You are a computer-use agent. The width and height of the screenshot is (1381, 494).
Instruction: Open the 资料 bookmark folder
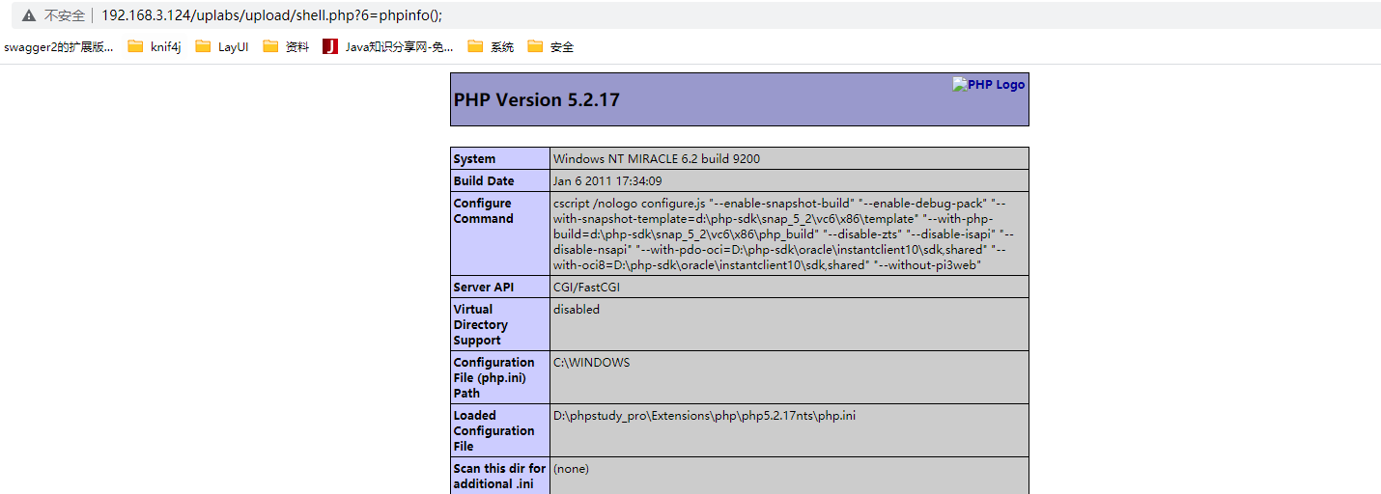[x=286, y=46]
